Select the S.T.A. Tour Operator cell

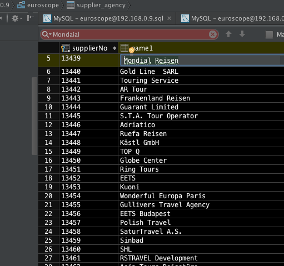201,116
